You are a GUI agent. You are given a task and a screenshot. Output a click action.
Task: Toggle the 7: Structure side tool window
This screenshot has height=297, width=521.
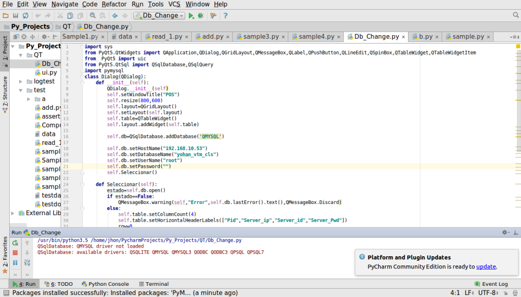(x=5, y=94)
